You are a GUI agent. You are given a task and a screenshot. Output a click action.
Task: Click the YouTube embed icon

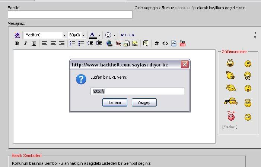182,43
